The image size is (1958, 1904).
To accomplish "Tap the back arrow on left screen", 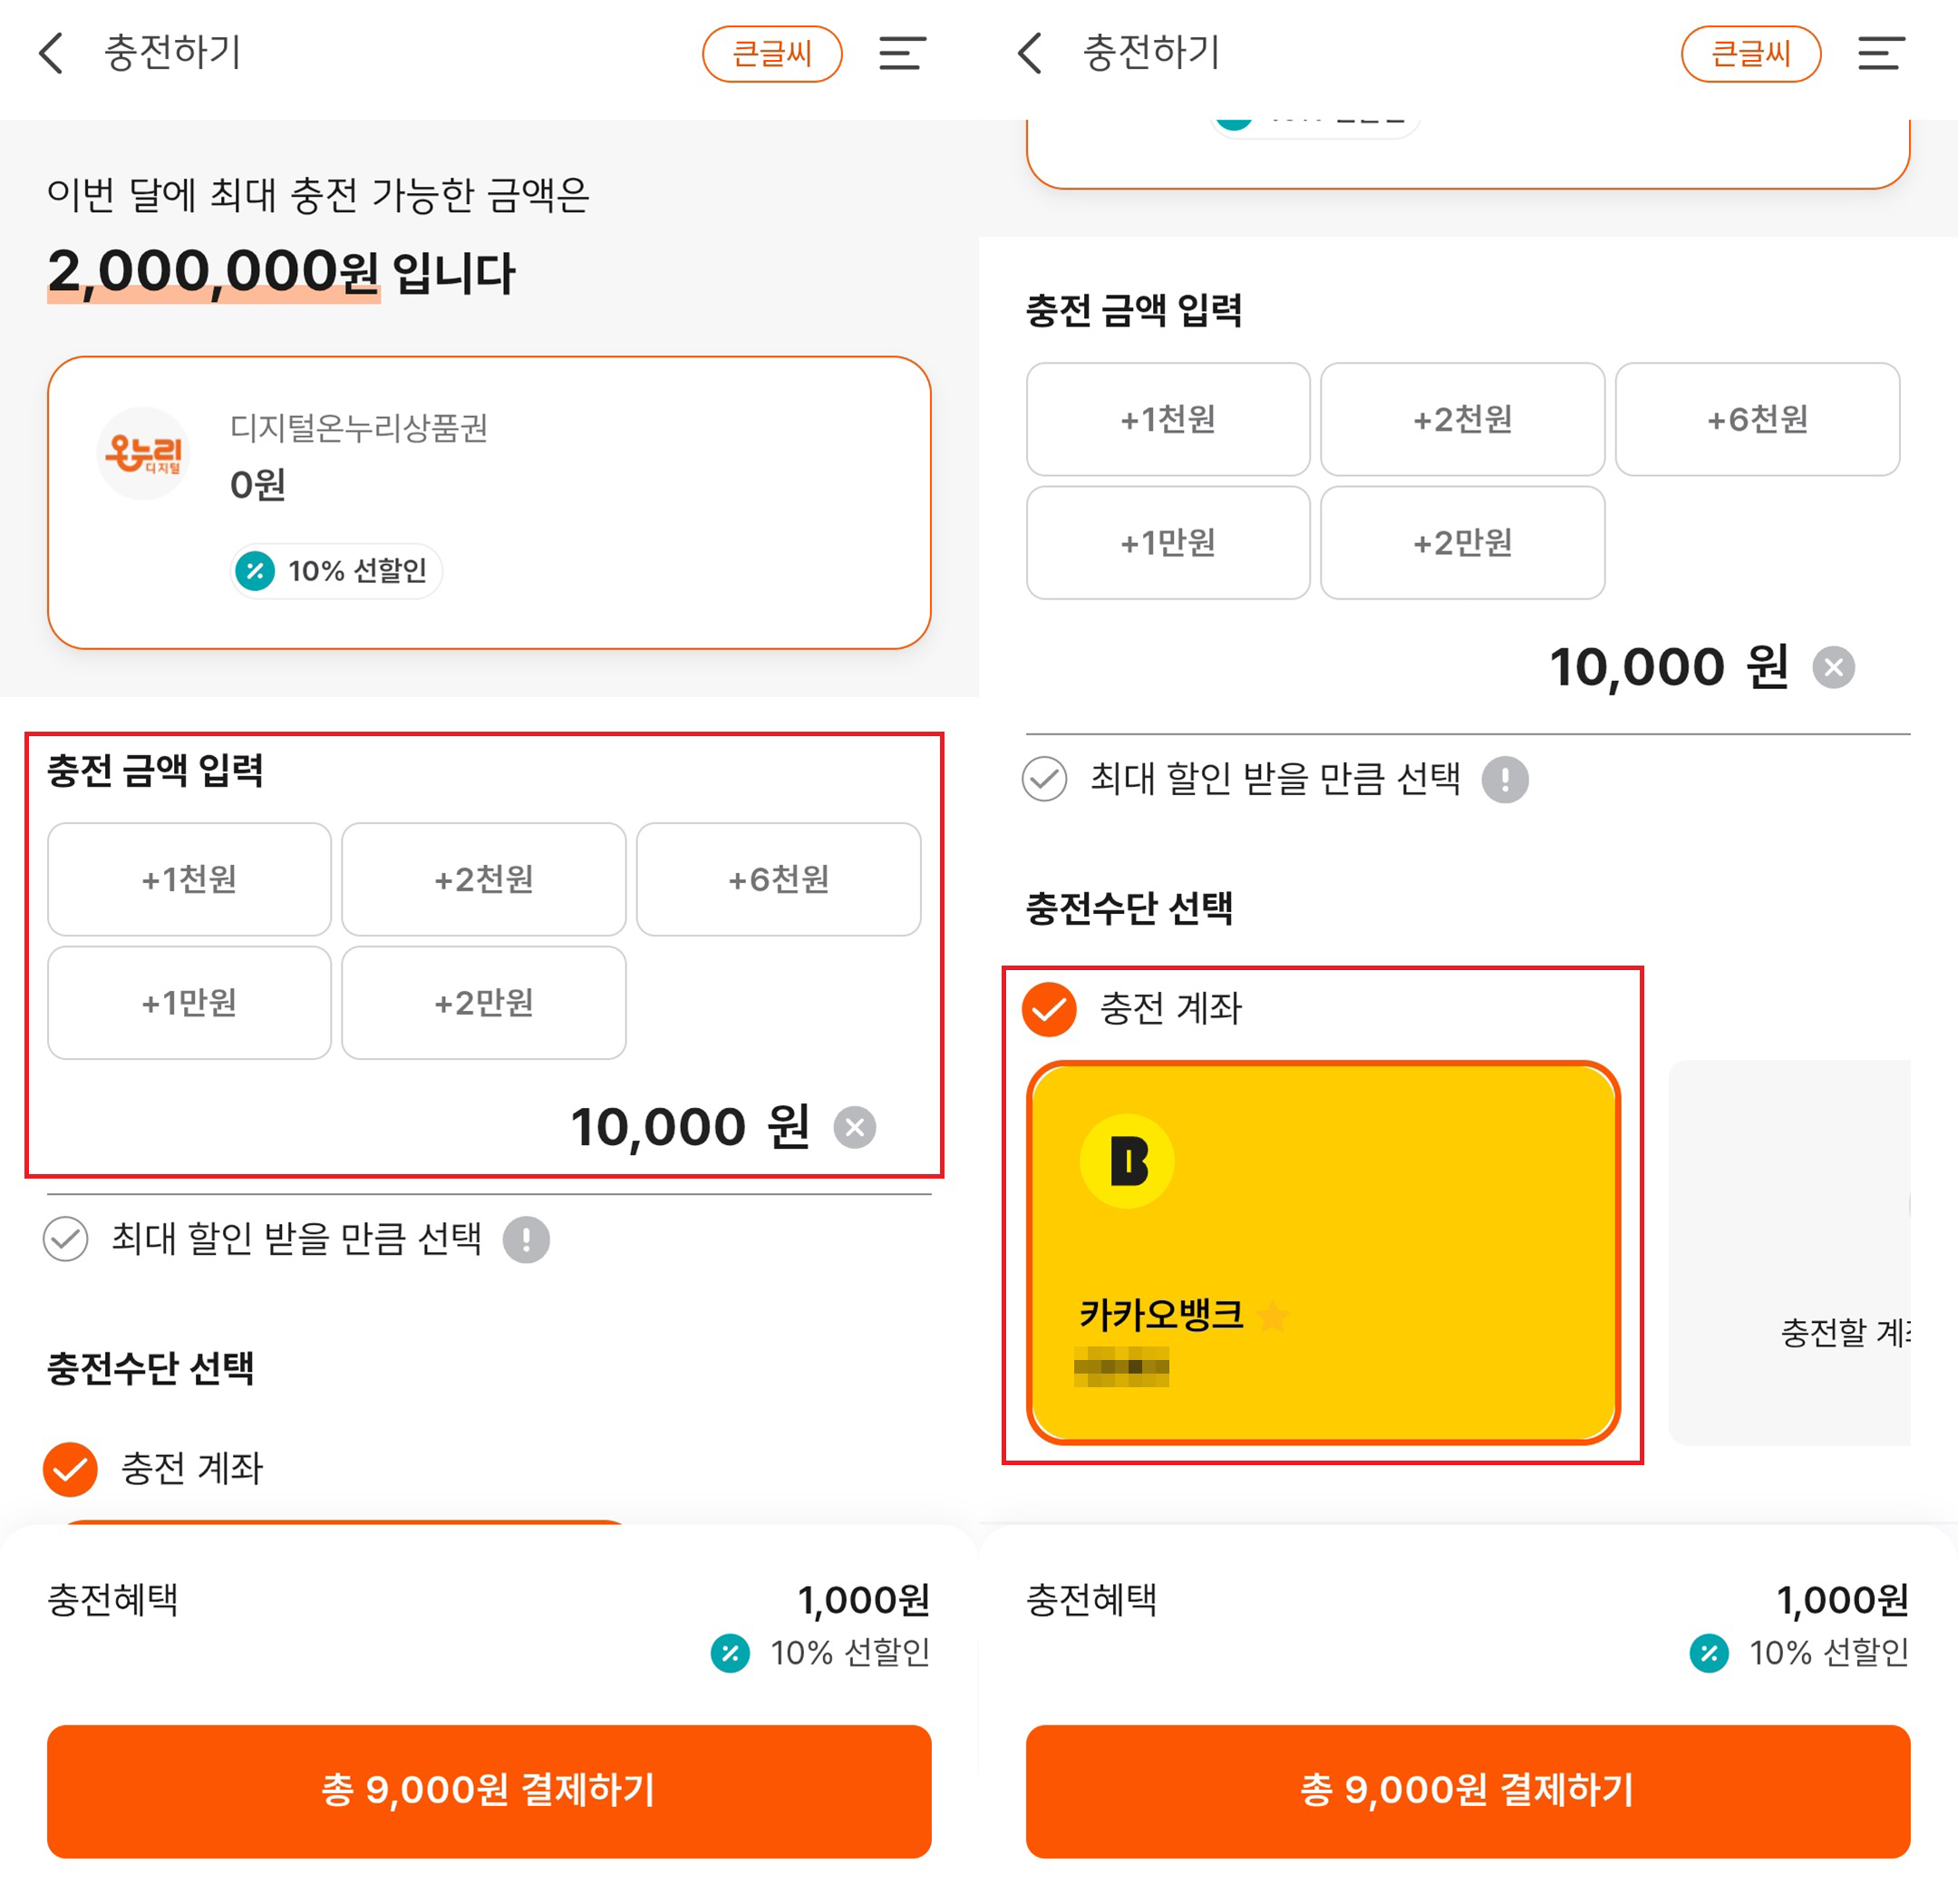I will (51, 53).
